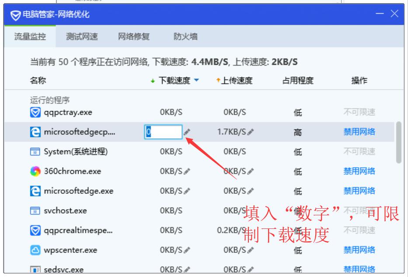The image size is (408, 277).
Task: Edit upload limit pencil for 360chrome.exe
Action: (250, 171)
